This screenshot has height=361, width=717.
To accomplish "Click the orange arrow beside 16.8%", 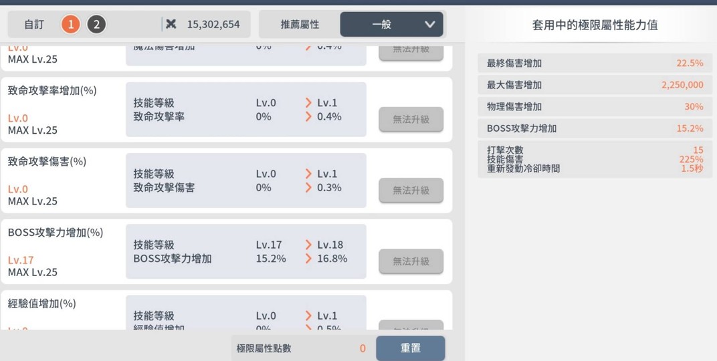I will tap(308, 258).
